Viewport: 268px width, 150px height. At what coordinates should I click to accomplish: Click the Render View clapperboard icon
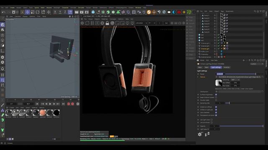[77, 12]
